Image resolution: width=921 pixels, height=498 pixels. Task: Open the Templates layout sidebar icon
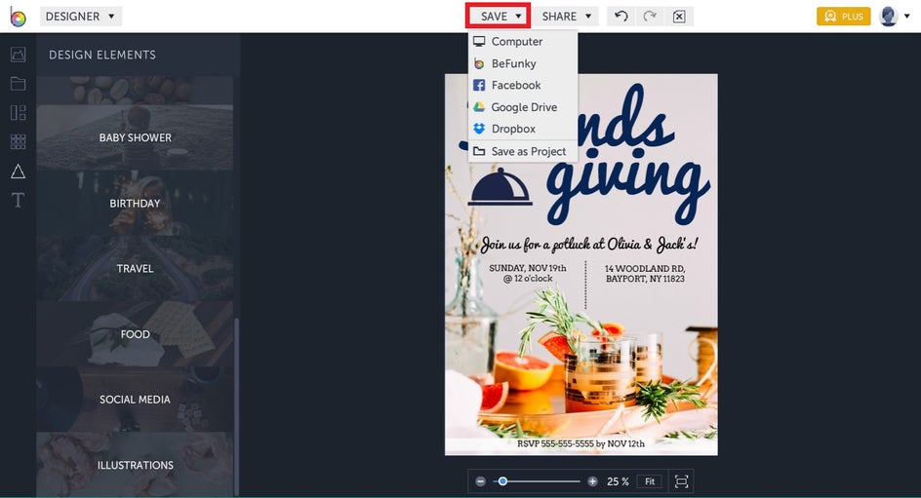[19, 113]
